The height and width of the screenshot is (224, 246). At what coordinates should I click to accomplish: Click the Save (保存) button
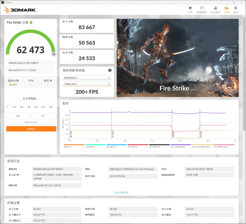43,115
